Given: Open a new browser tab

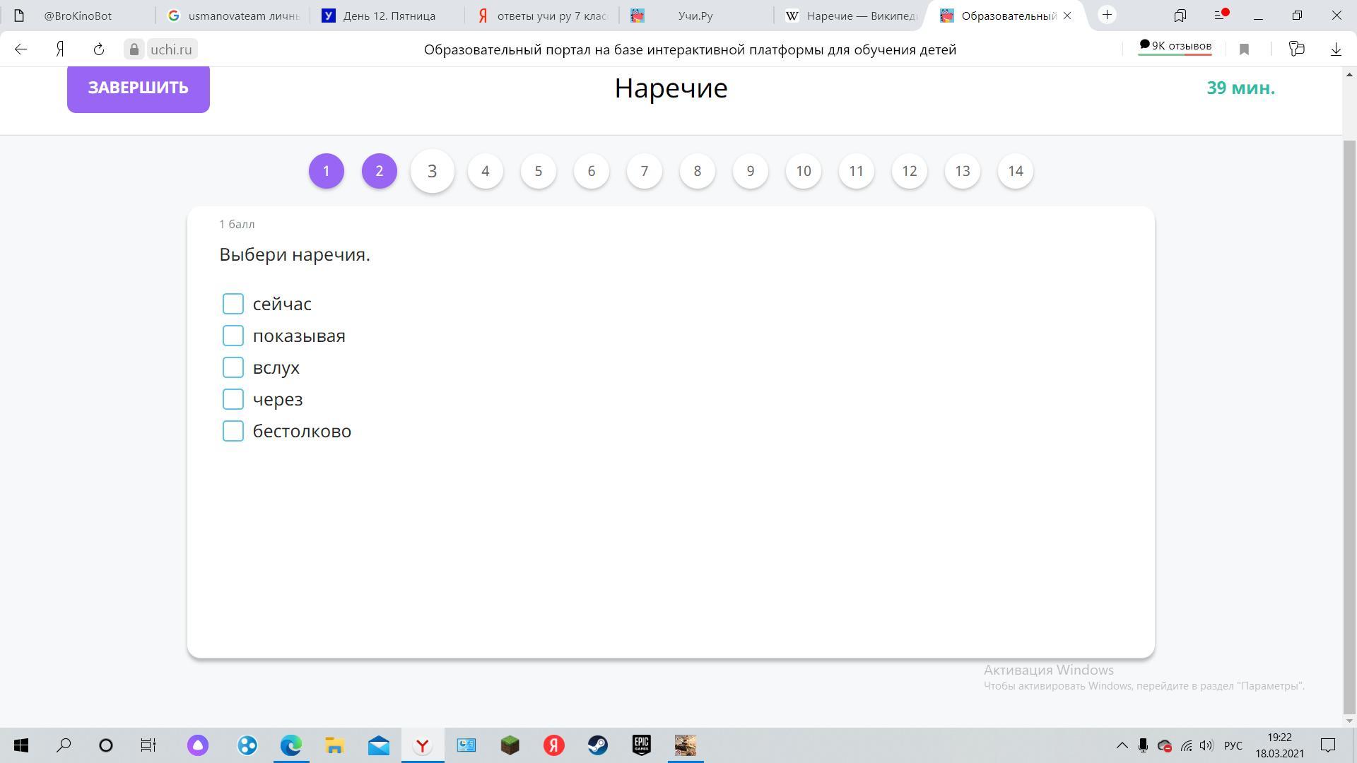Looking at the screenshot, I should pyautogui.click(x=1107, y=15).
